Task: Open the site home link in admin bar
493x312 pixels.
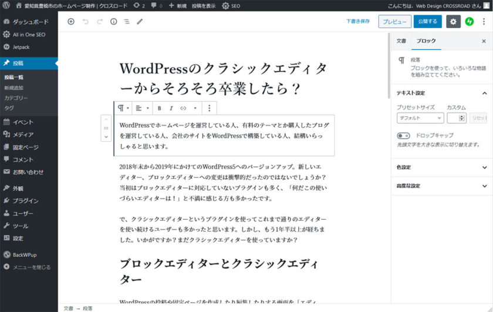Action: tap(72, 6)
